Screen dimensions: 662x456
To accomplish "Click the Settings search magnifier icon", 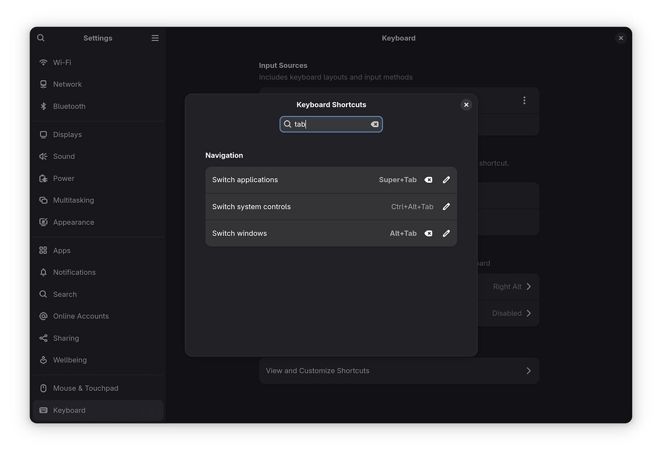I will tap(41, 38).
